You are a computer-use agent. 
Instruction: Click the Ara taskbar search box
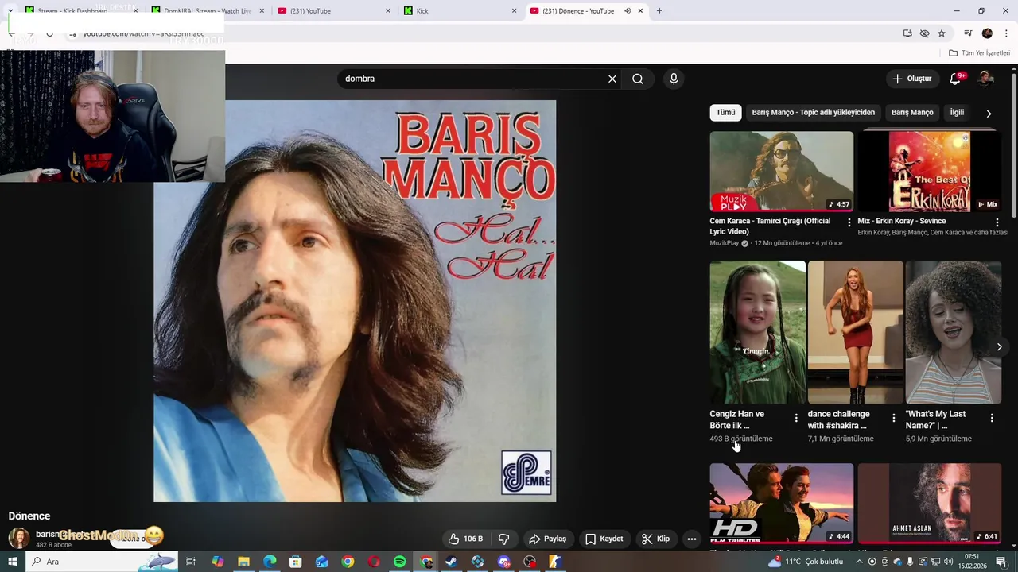(x=102, y=562)
